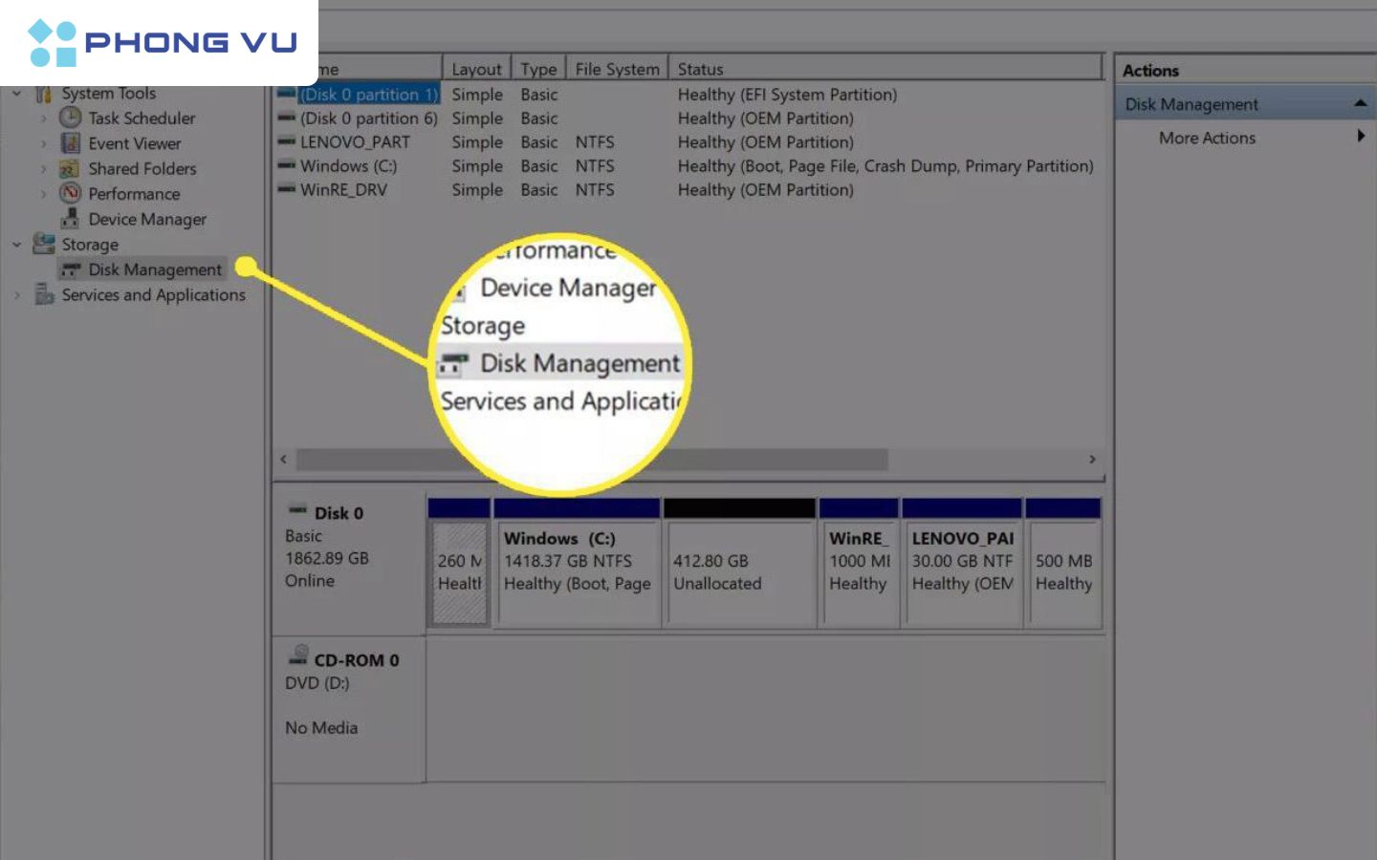The width and height of the screenshot is (1377, 860).
Task: Open Task Scheduler icon in tree
Action: [70, 118]
